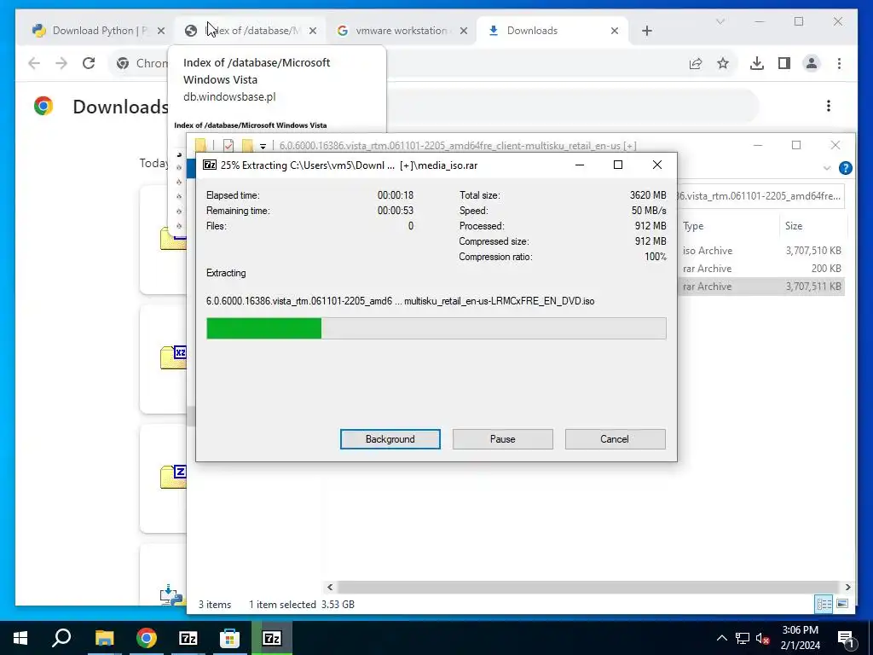The height and width of the screenshot is (655, 873).
Task: Close the vmware workstation tab
Action: pyautogui.click(x=463, y=31)
